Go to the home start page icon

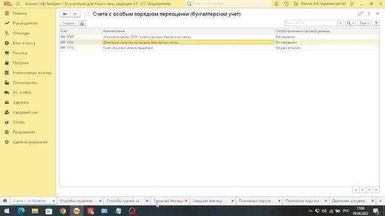5,201
